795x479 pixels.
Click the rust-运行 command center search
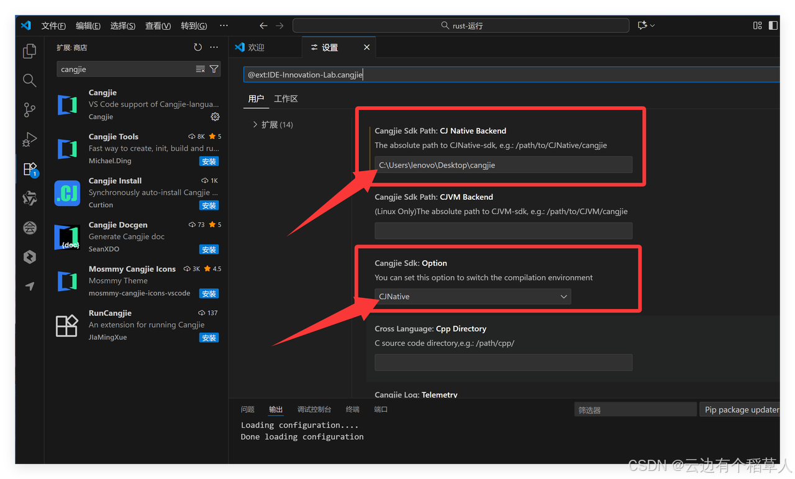(x=461, y=25)
